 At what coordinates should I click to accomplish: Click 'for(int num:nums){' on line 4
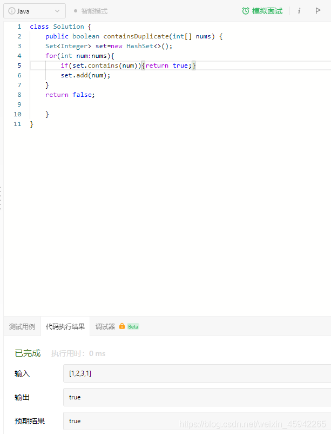[80, 56]
